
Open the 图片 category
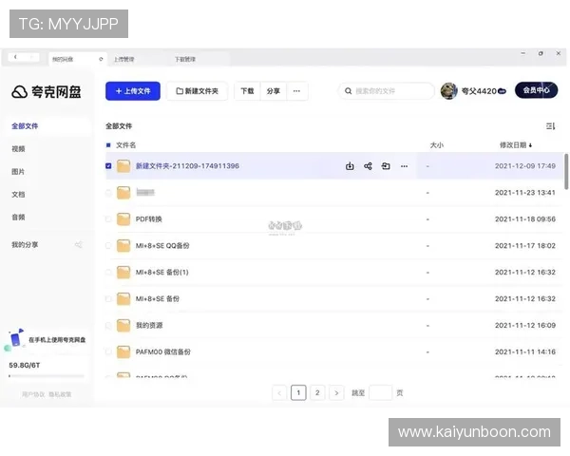pyautogui.click(x=18, y=172)
